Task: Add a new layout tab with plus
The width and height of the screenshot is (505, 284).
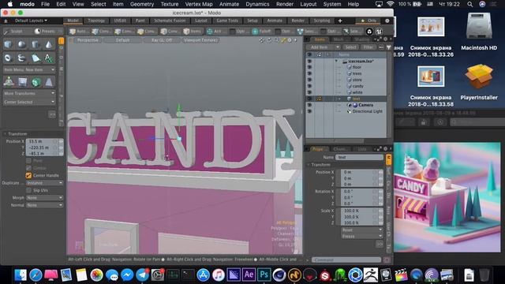Action: click(x=340, y=21)
